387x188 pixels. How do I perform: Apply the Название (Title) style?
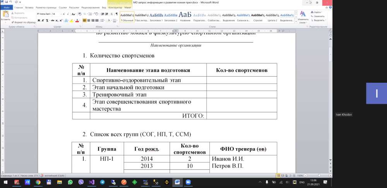[x=185, y=17]
